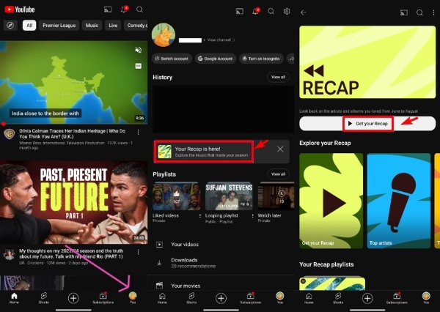Go back with the arrow on Recap page

[x=304, y=12]
